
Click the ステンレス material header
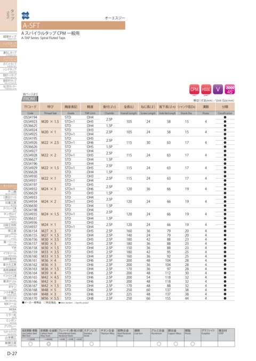tap(91, 334)
